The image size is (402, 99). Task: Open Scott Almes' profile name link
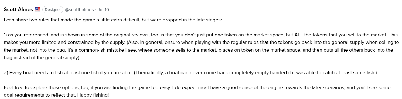coord(18,10)
